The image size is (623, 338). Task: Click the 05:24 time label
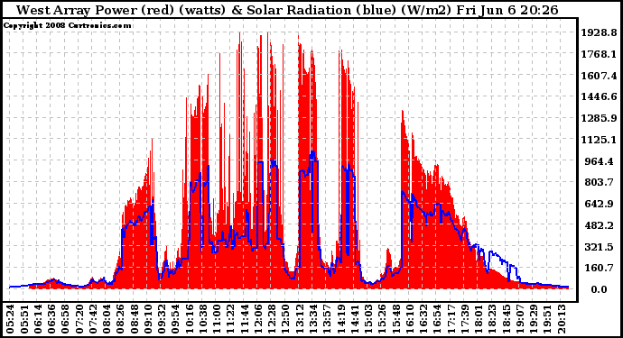click(x=10, y=319)
